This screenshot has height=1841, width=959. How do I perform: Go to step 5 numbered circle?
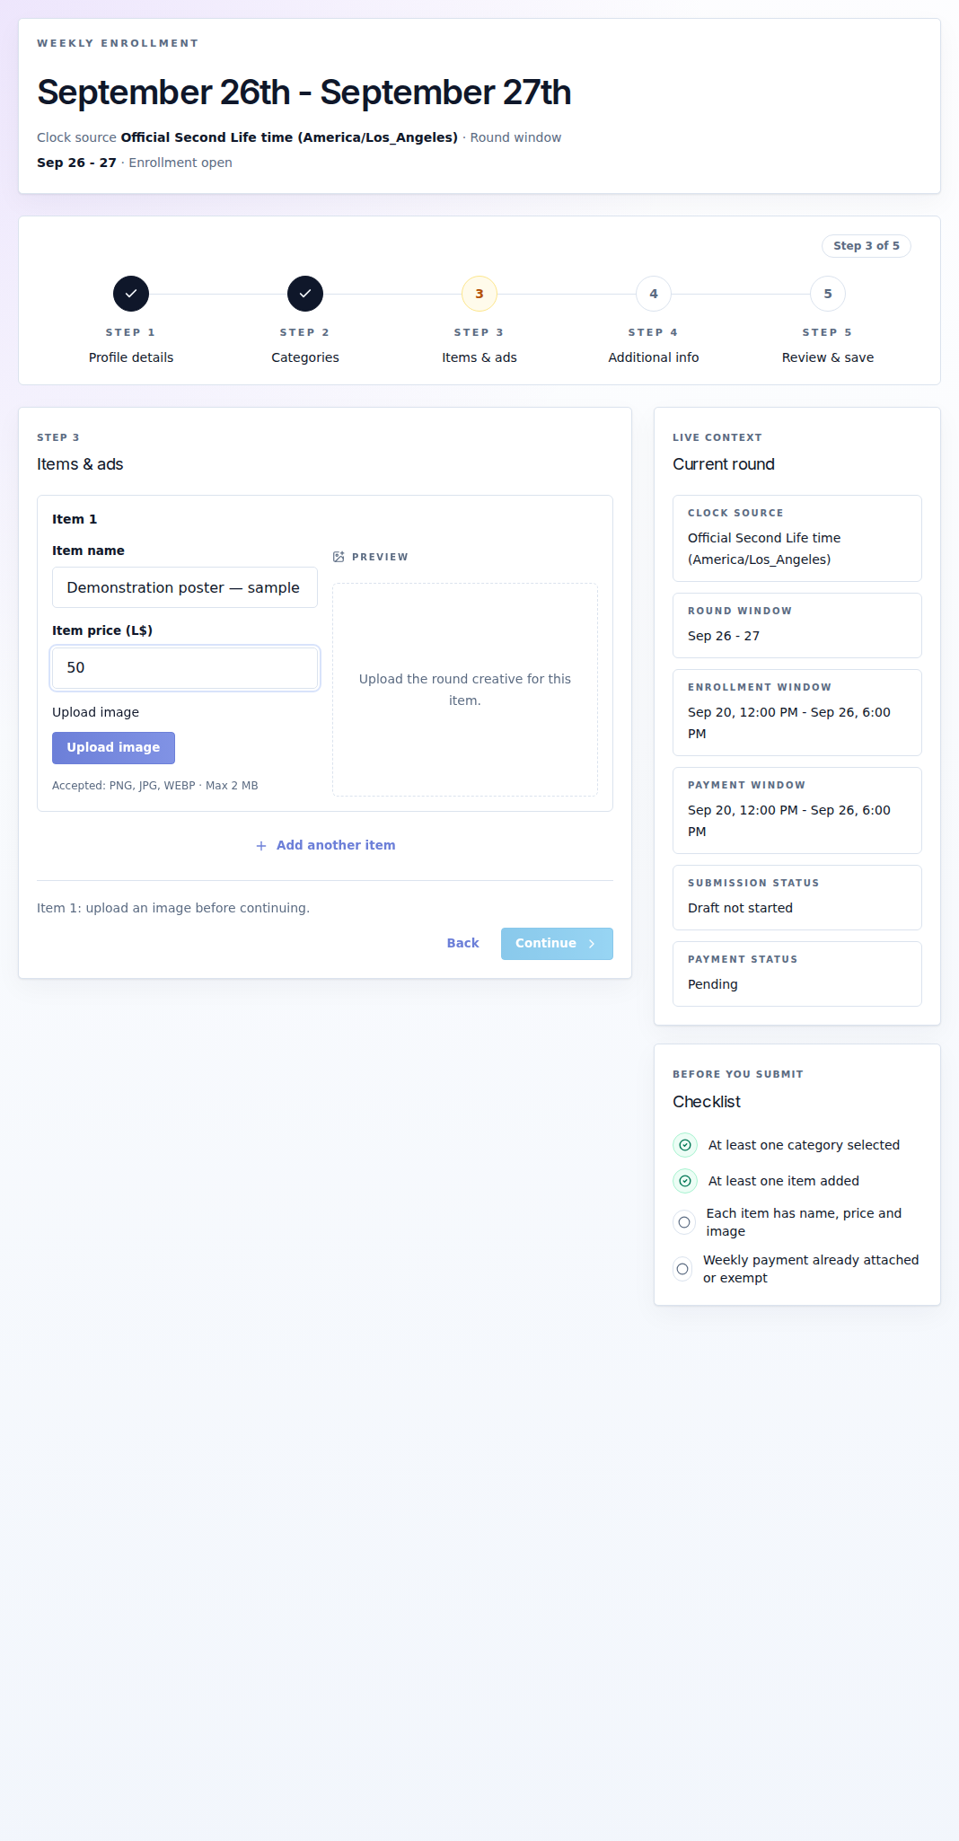coord(828,294)
